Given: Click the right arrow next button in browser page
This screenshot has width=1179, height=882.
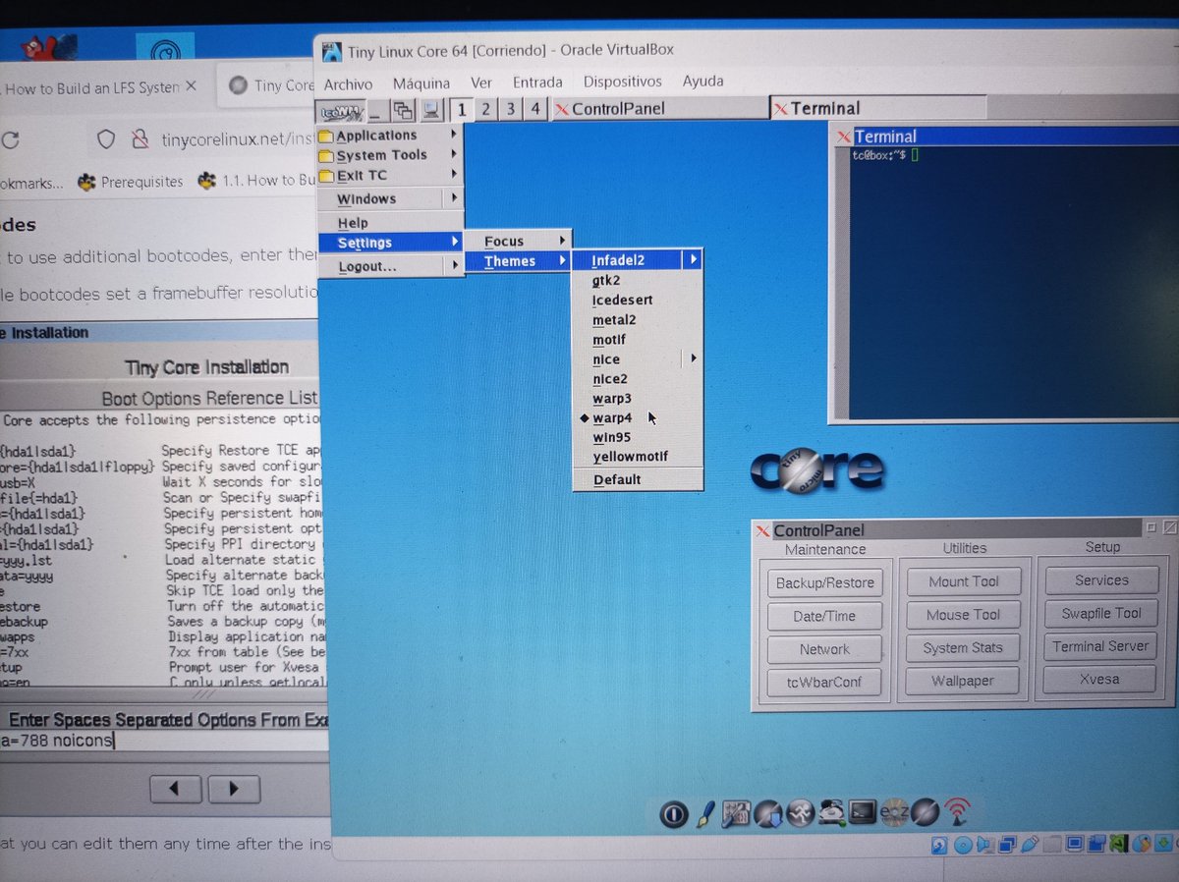Looking at the screenshot, I should point(235,789).
